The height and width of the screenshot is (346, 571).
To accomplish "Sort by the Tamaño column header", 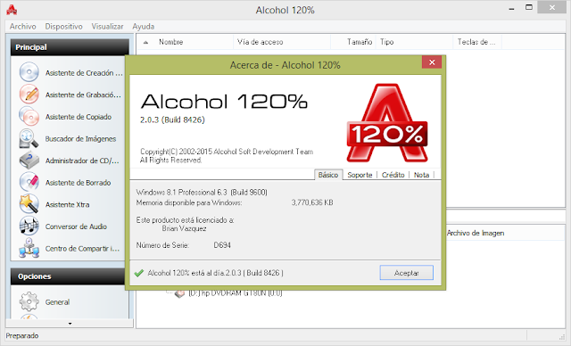I will [x=353, y=42].
